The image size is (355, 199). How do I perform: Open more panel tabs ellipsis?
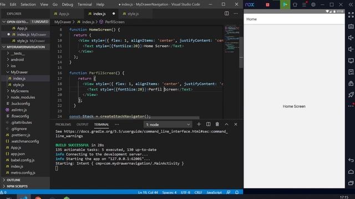(117, 124)
